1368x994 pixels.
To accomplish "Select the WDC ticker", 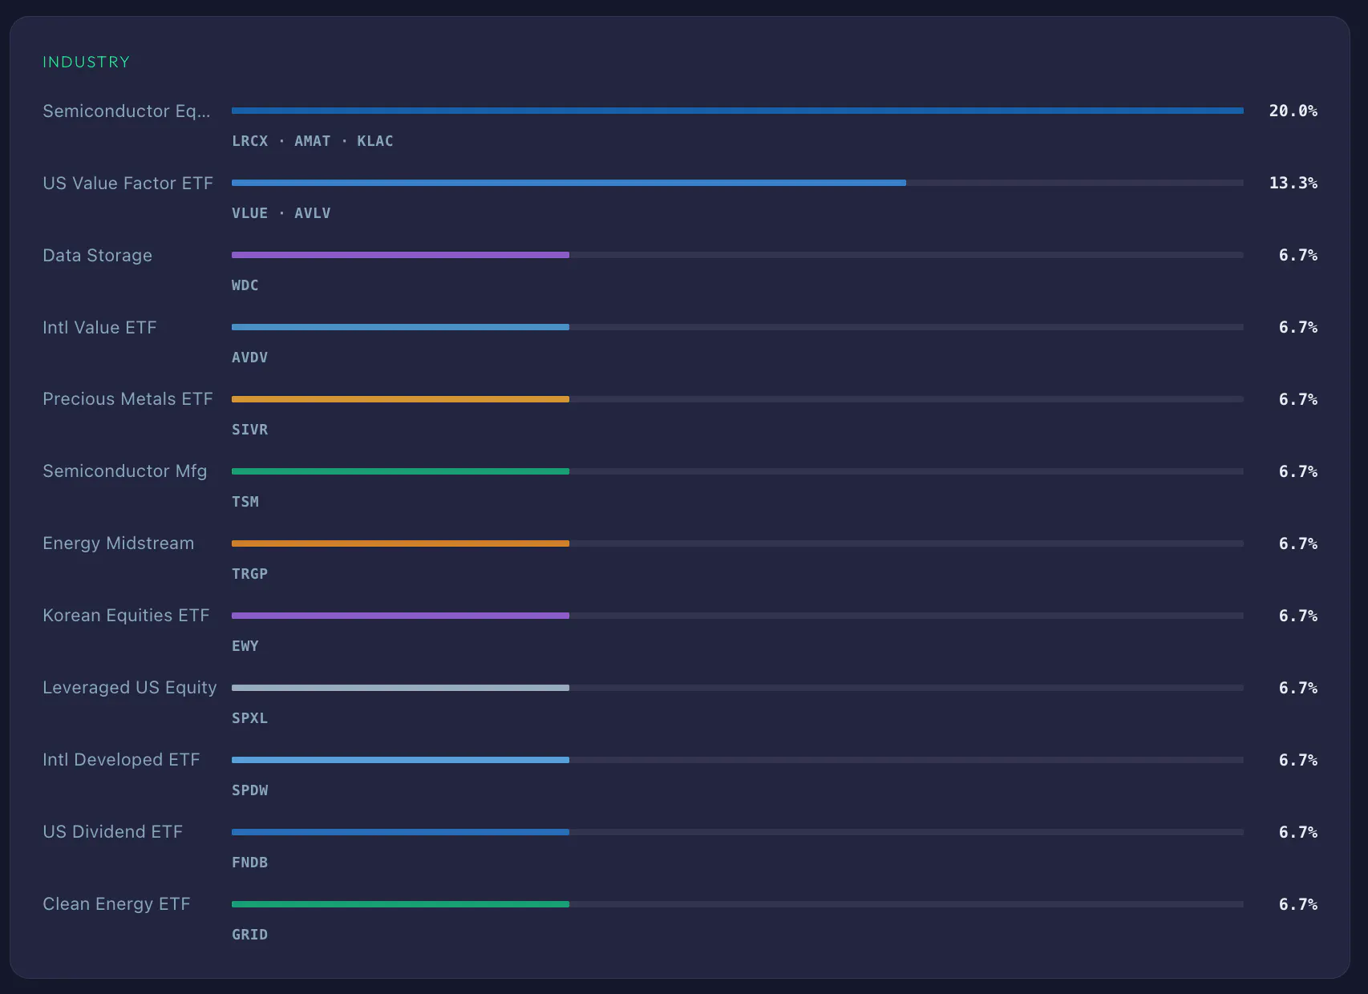I will pos(245,285).
